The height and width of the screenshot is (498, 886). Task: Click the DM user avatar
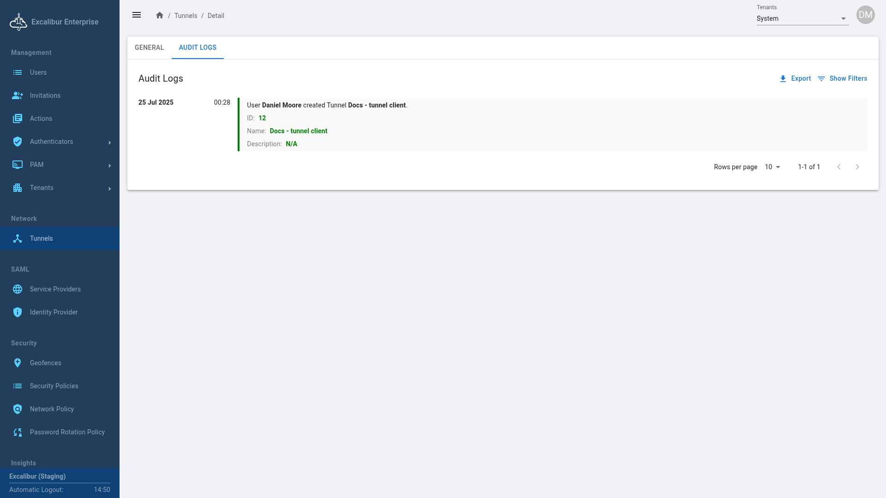[865, 15]
